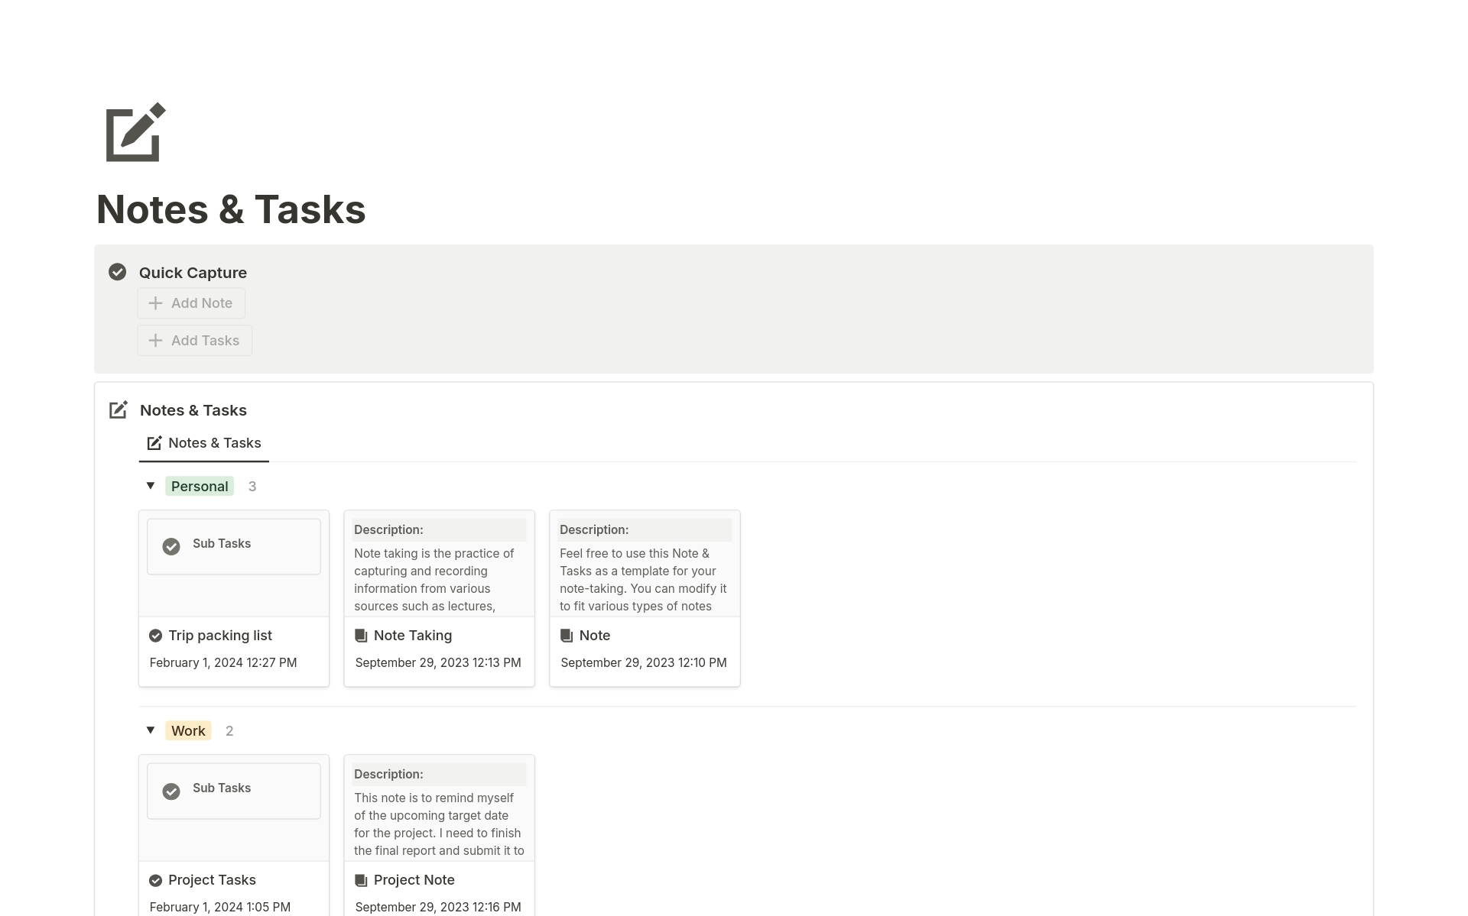Toggle Sub Tasks checkbox in Work section

click(171, 789)
